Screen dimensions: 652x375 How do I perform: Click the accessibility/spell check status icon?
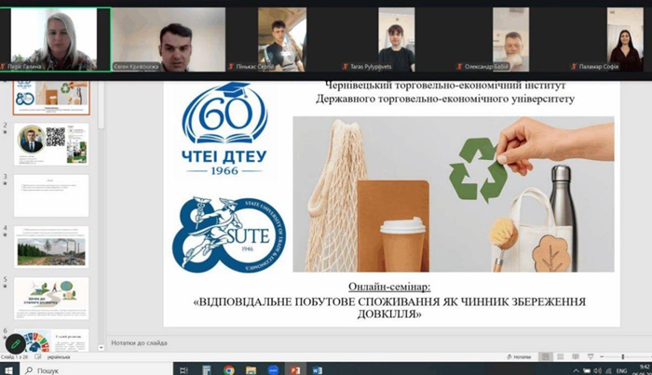38,356
